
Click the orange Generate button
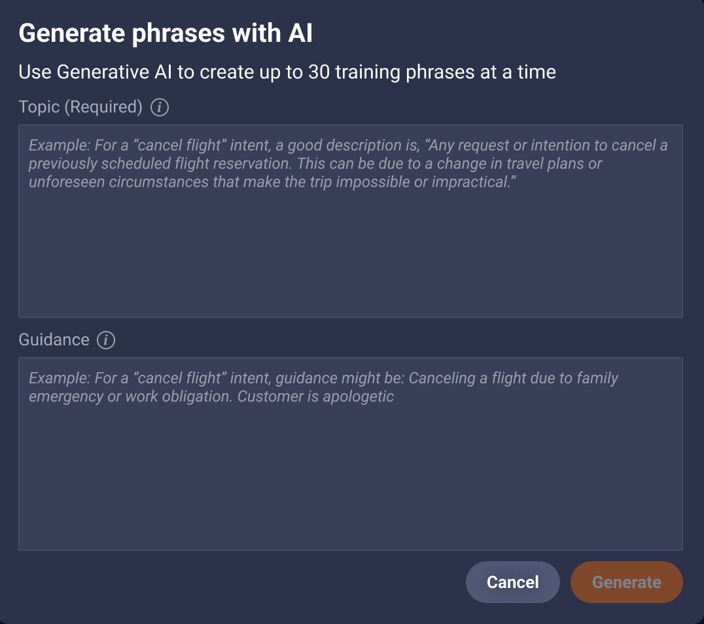click(x=627, y=582)
